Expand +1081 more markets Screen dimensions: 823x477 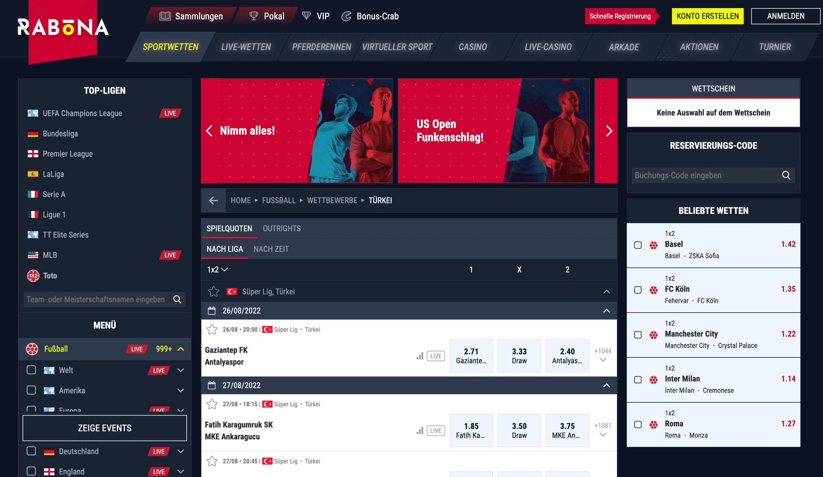point(603,430)
